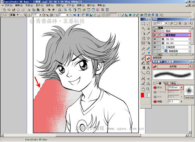Image resolution: width=195 pixels, height=142 pixels.
Task: Click the flip horizontal blue arrow icon
Action: click(x=75, y=15)
